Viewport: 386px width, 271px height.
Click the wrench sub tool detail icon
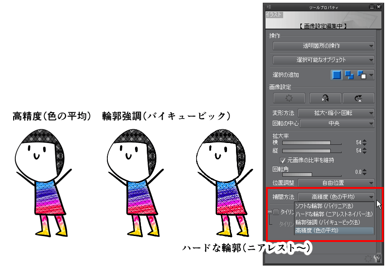pos(377,258)
